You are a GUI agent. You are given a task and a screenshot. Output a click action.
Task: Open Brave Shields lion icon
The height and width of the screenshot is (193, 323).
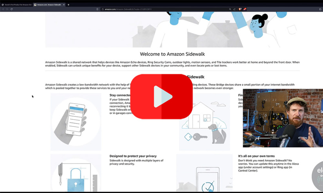pos(240,9)
